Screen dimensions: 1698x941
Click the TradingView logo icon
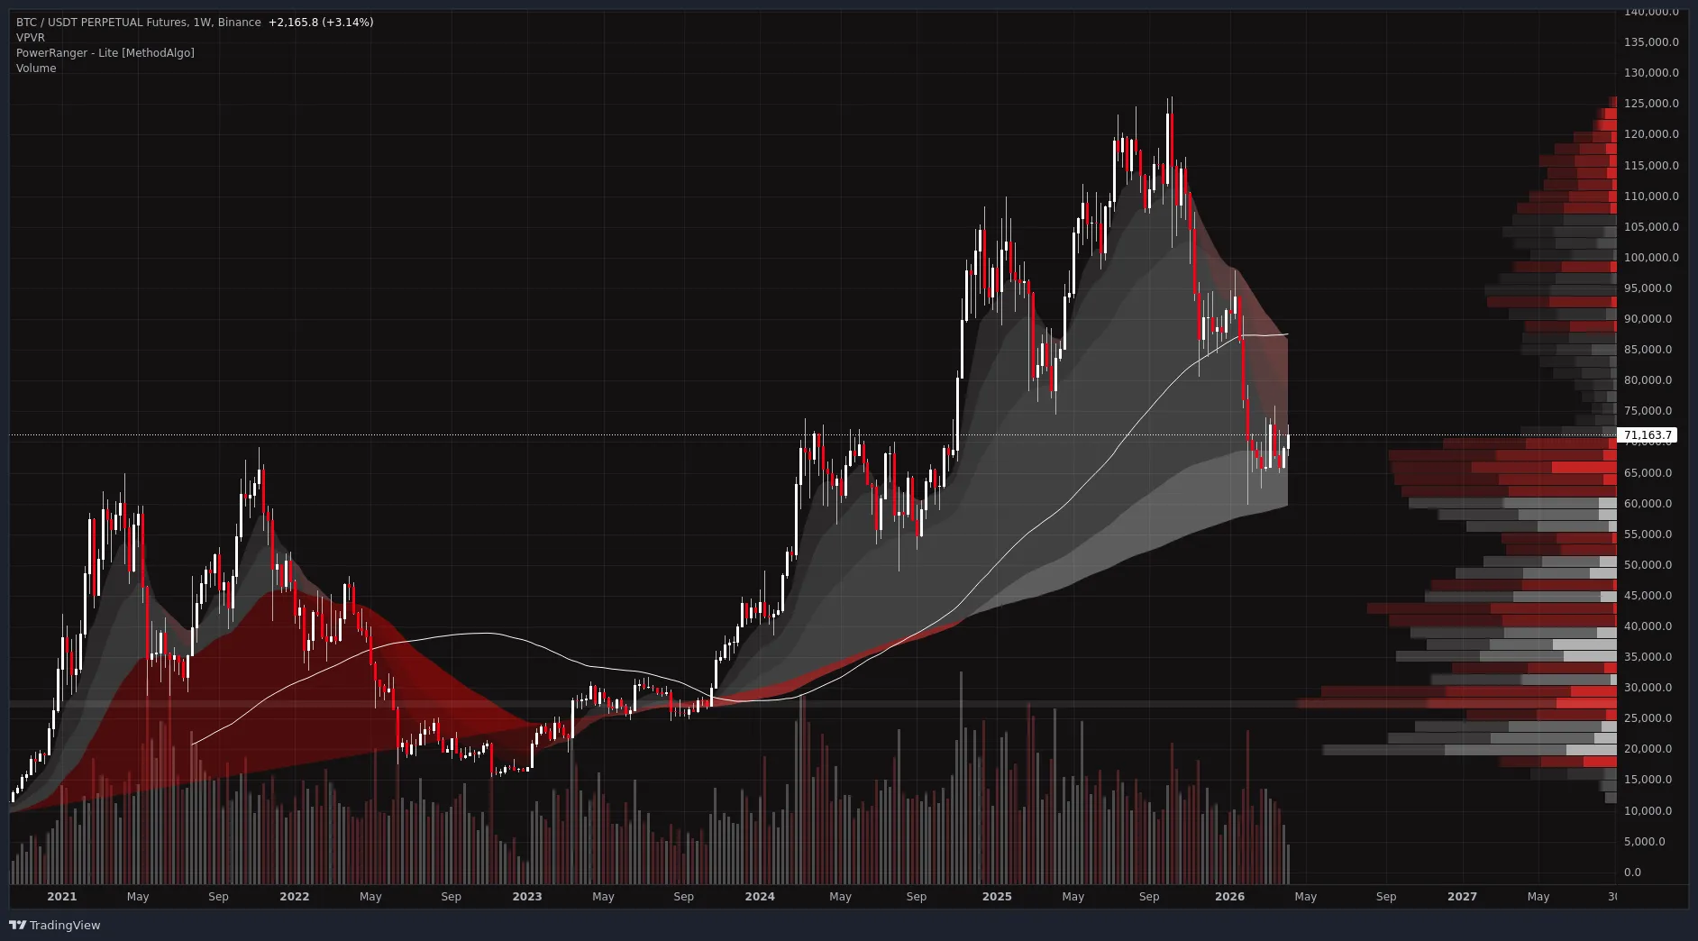[17, 925]
